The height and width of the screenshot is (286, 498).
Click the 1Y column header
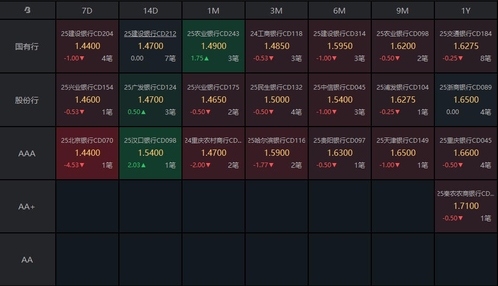[466, 10]
